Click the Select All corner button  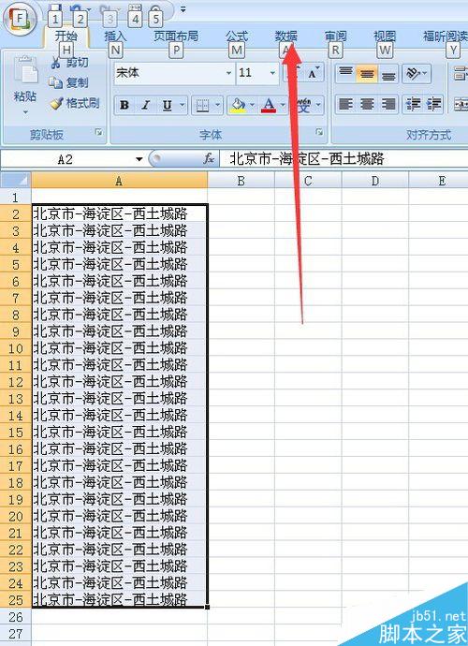(16, 180)
